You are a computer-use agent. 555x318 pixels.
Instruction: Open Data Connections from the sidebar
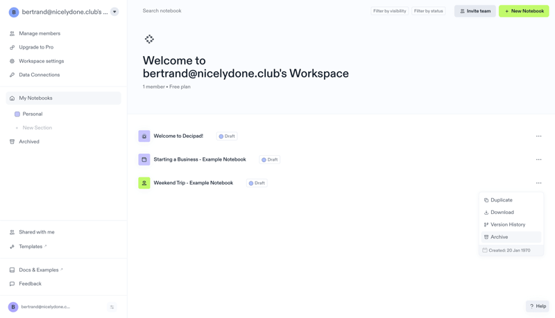point(39,75)
